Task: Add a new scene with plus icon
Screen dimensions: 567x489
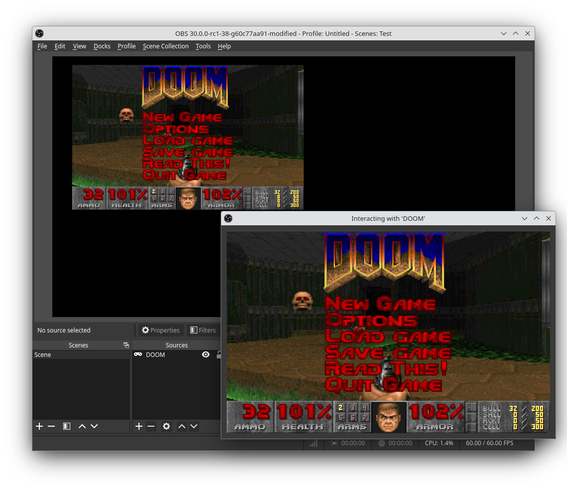Action: [39, 426]
